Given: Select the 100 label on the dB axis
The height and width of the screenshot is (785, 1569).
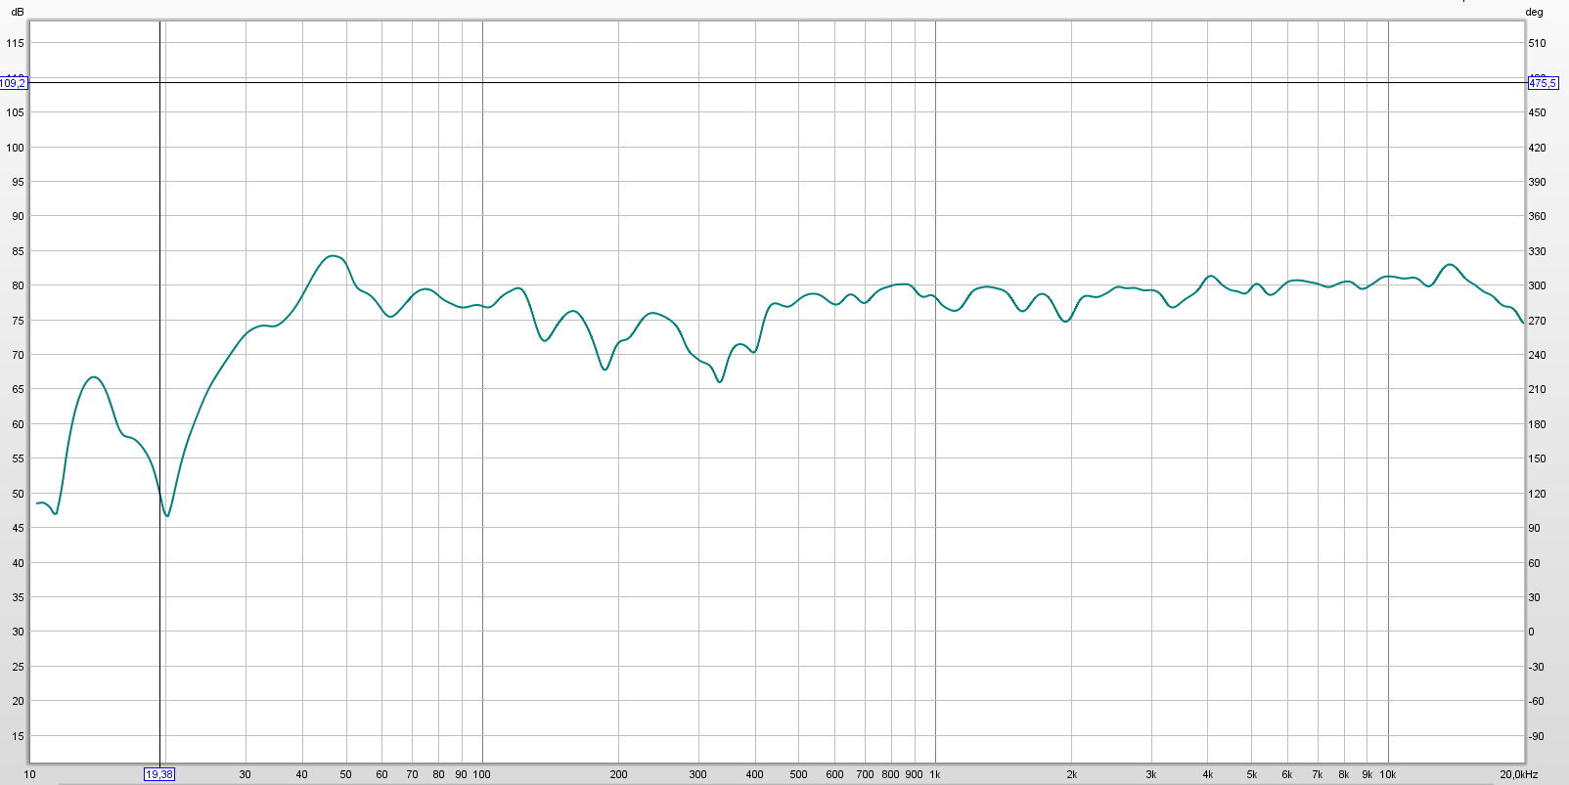Looking at the screenshot, I should click(16, 148).
